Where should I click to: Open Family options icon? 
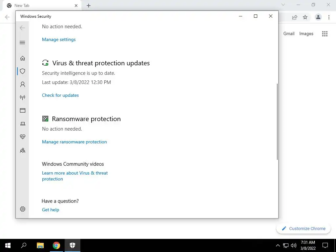tap(23, 150)
